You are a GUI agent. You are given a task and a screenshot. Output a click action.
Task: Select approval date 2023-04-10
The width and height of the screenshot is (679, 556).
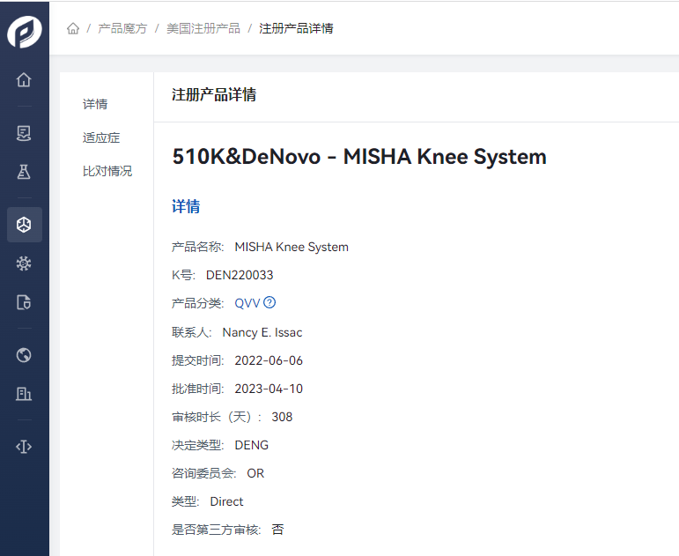click(269, 389)
